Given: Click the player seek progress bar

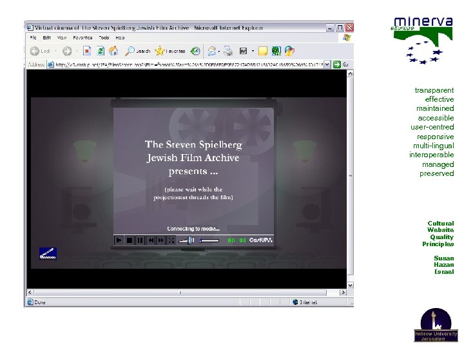Looking at the screenshot, I should [209, 240].
